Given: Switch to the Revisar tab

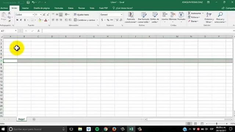Looking at the screenshot, I should coord(82,8).
